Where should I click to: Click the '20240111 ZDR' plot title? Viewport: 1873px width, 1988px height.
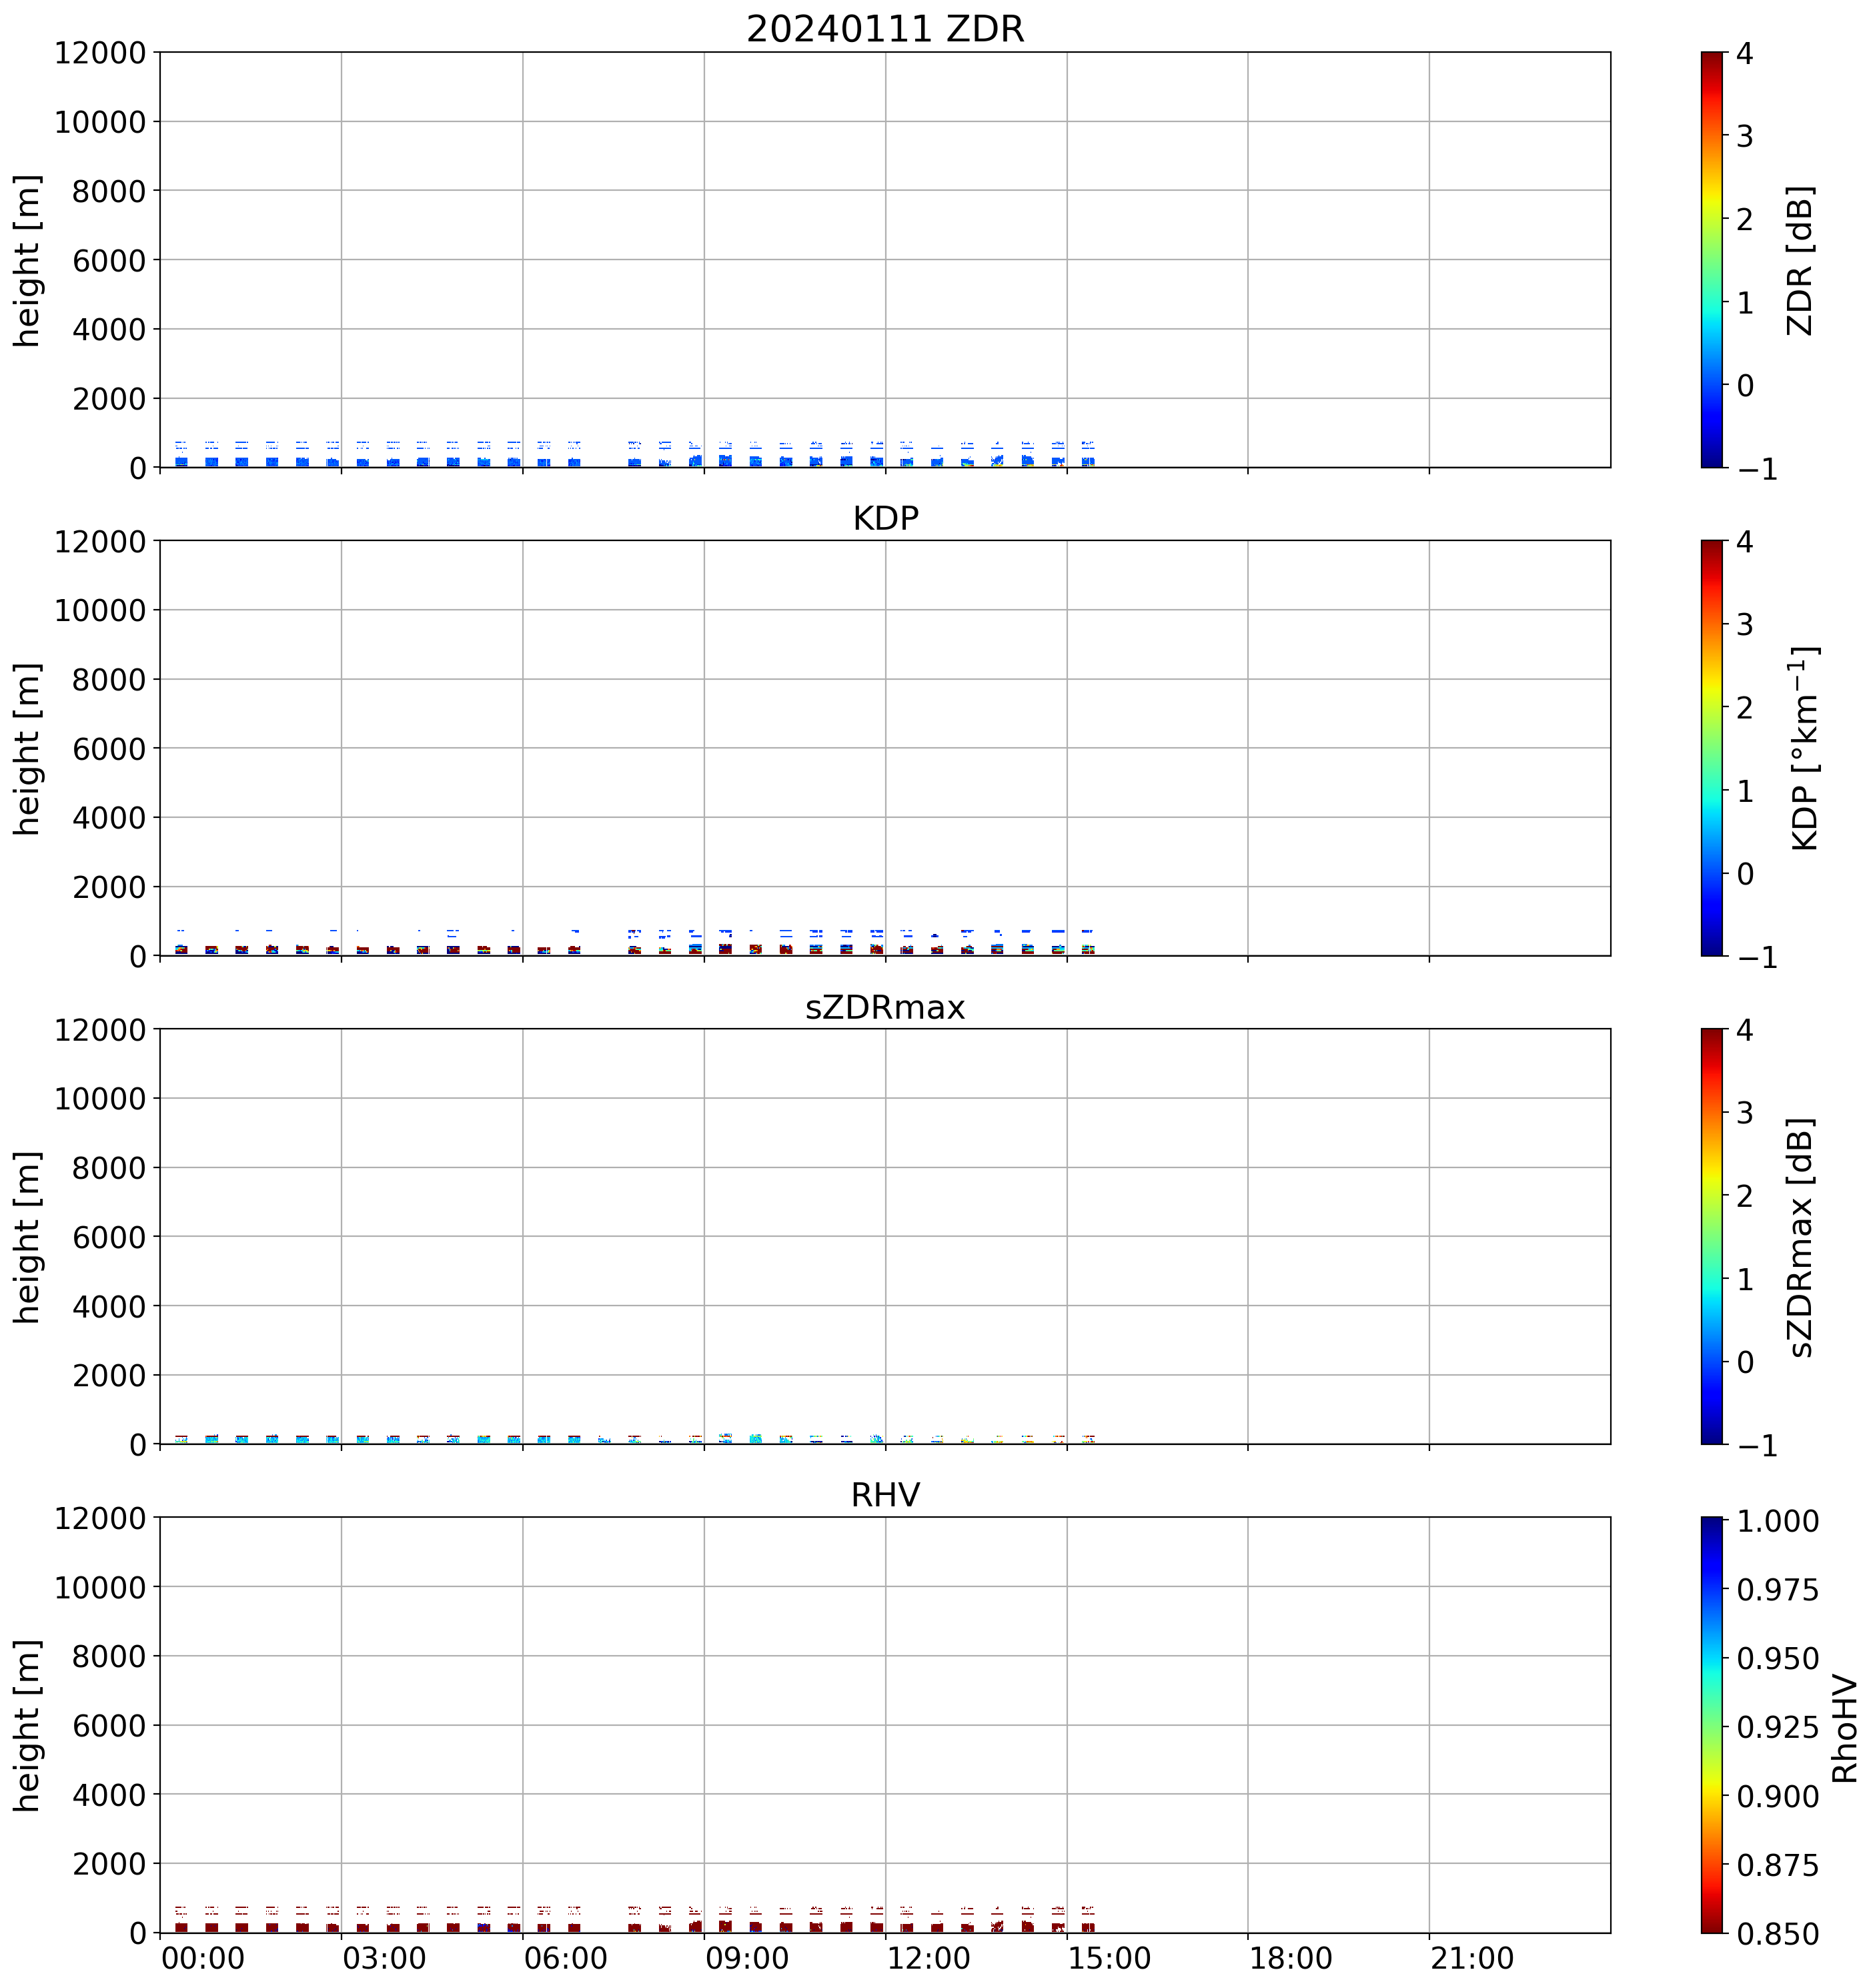click(885, 29)
